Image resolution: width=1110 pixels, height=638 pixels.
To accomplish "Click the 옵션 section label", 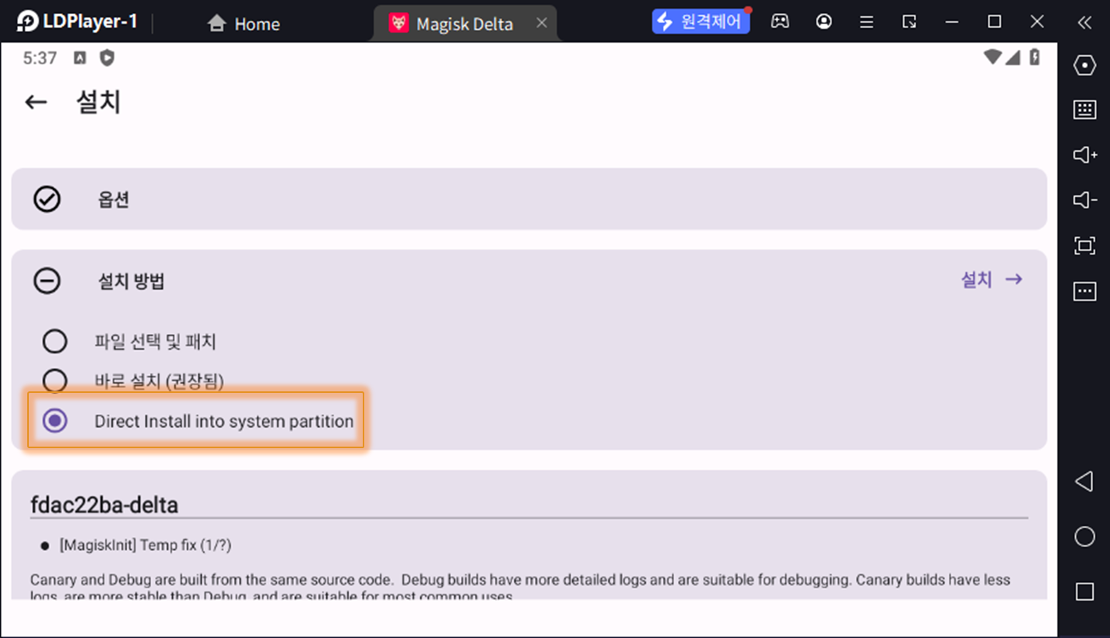I will pos(114,200).
